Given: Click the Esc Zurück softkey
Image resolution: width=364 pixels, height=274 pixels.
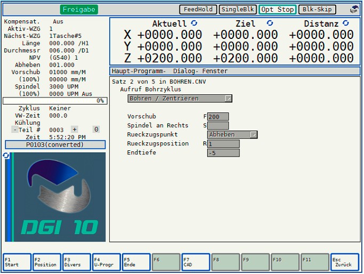Looking at the screenshot, I should (x=345, y=262).
